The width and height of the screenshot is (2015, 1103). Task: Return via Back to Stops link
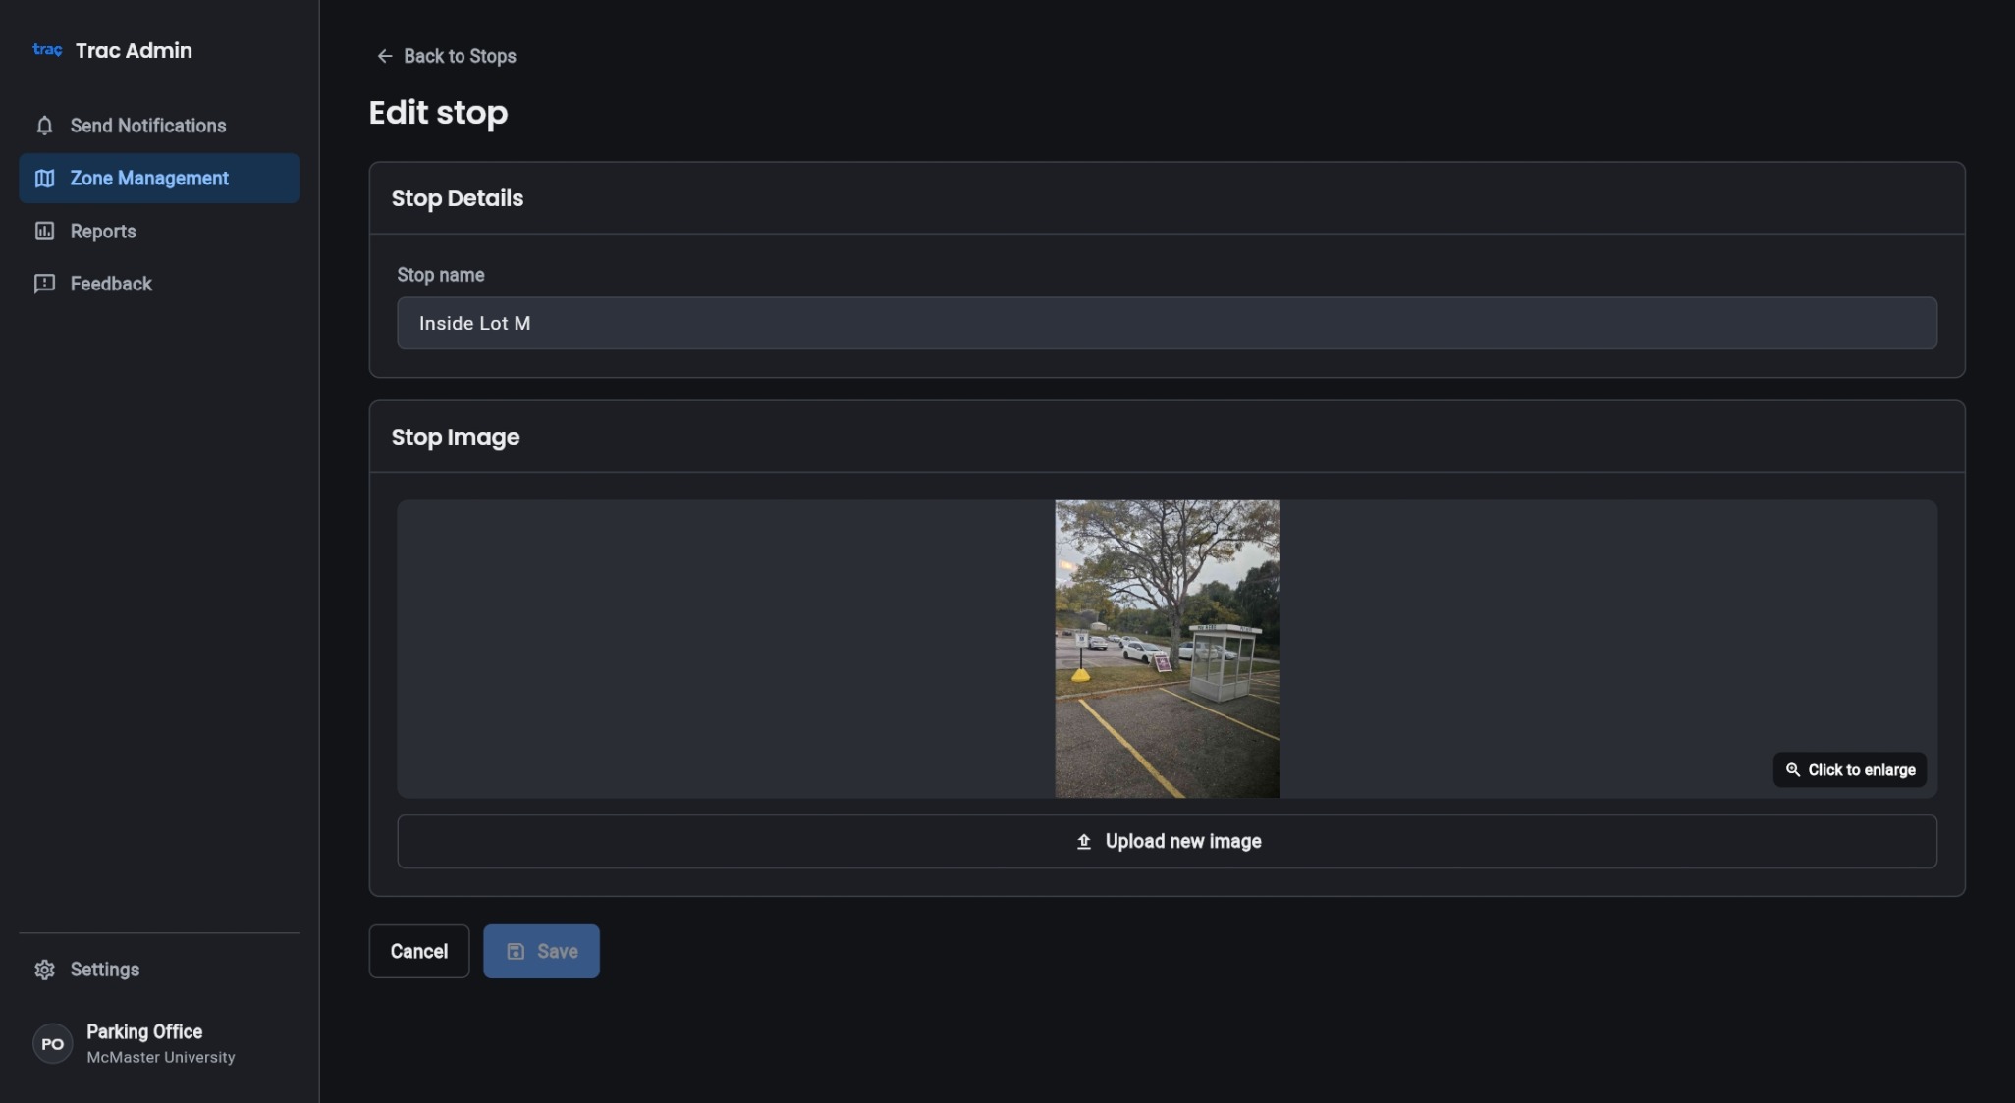coord(447,56)
